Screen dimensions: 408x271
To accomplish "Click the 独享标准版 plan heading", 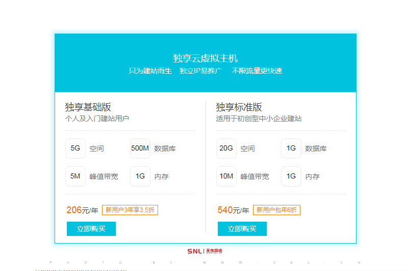I will point(239,107).
